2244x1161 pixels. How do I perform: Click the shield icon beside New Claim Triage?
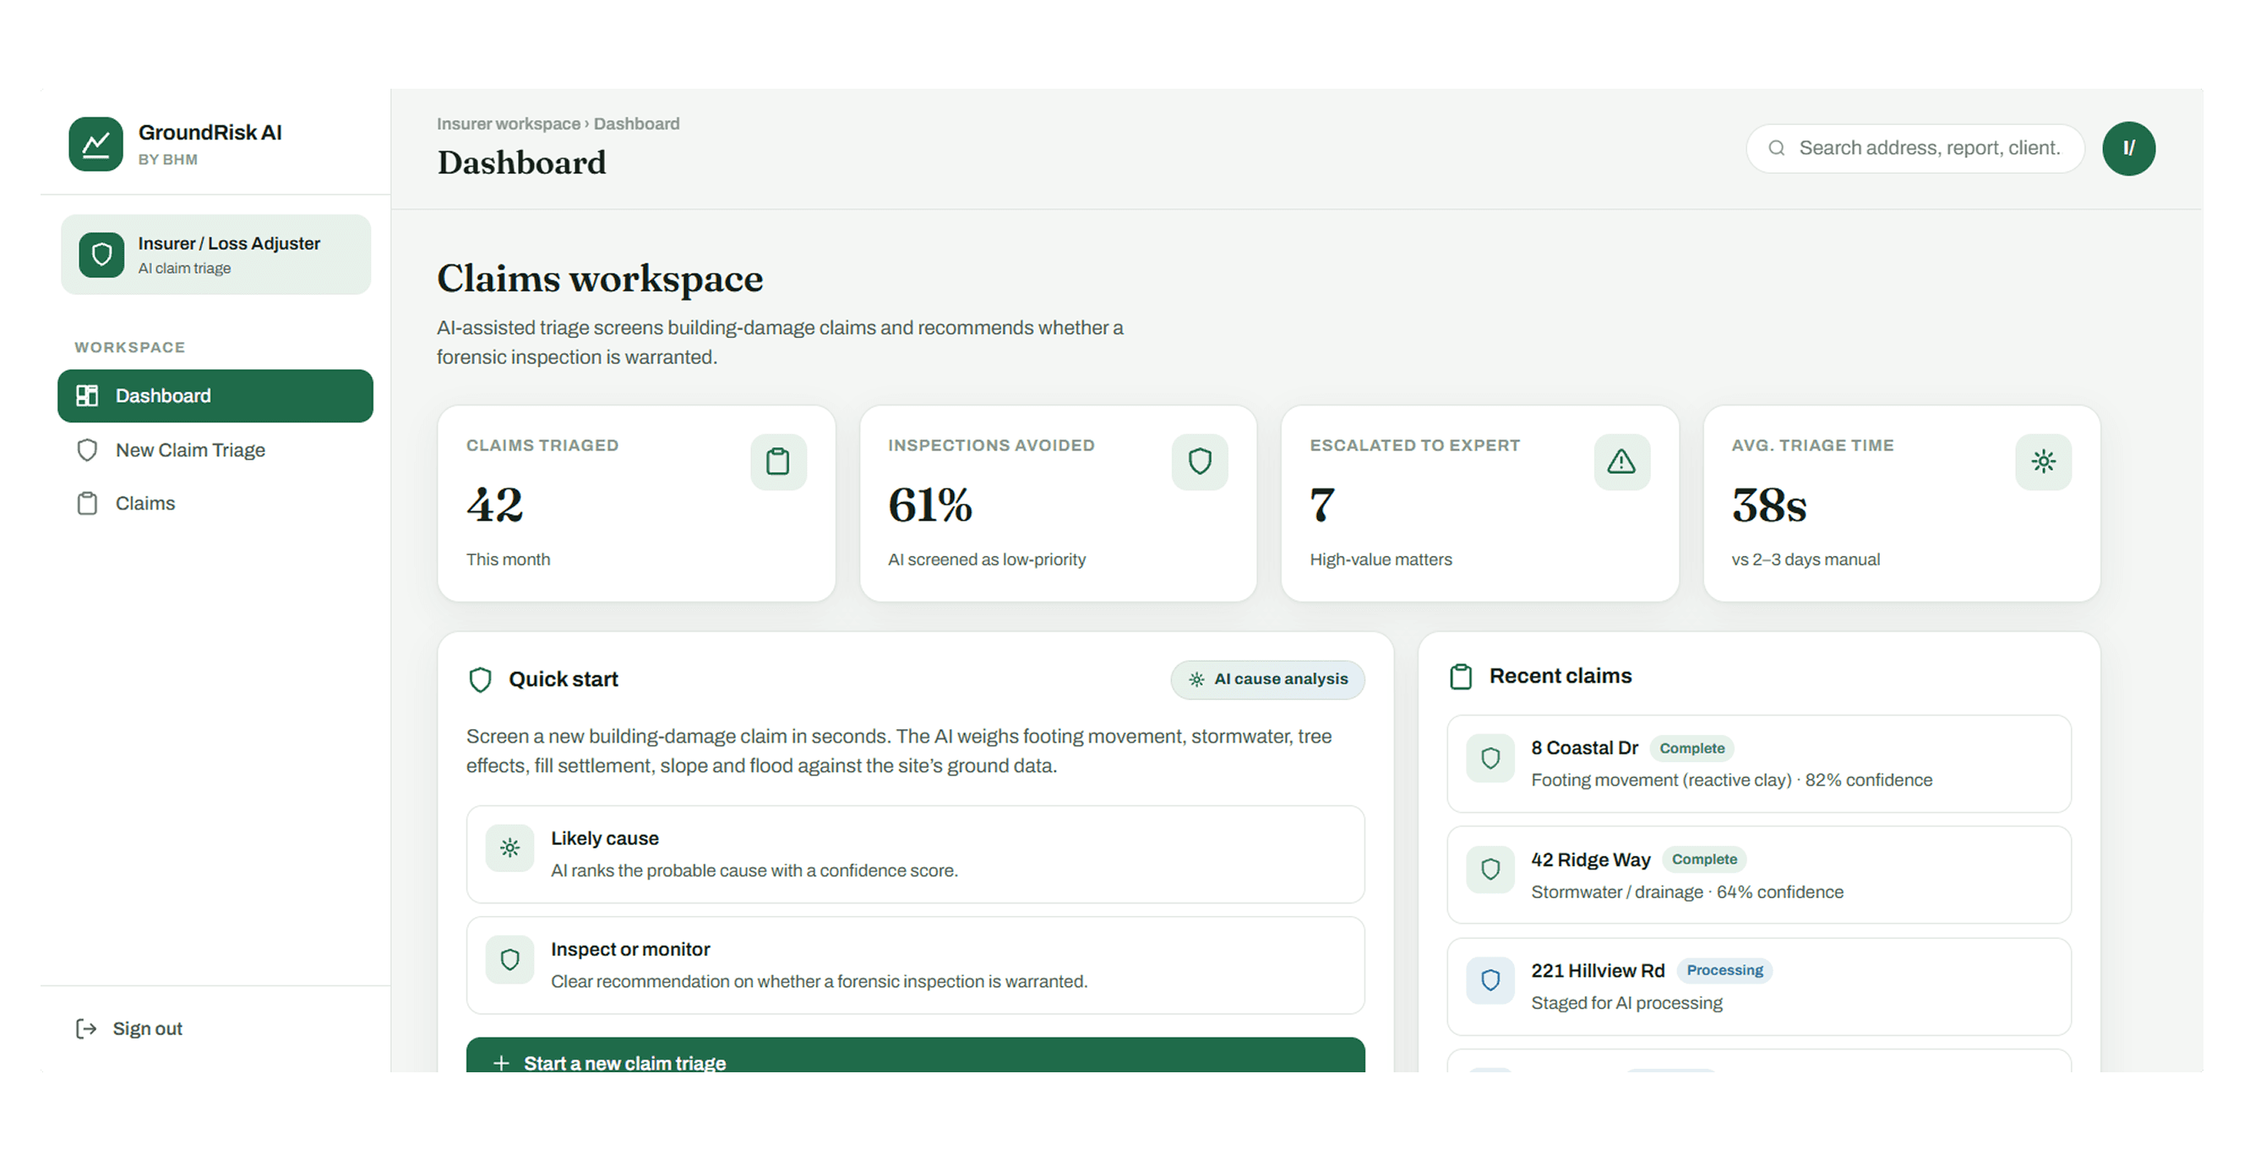(x=87, y=450)
